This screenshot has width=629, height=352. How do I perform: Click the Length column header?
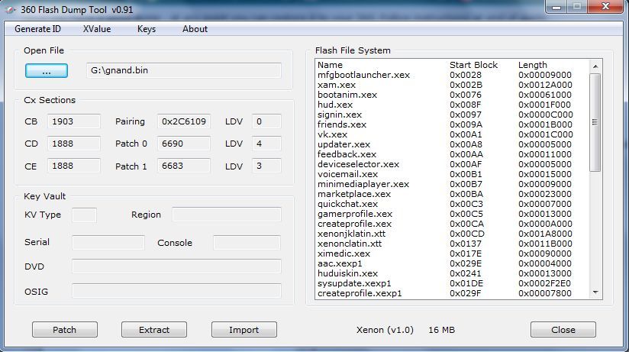coord(532,65)
